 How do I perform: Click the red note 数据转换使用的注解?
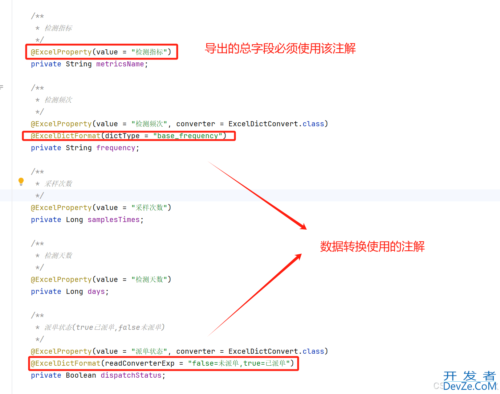372,246
